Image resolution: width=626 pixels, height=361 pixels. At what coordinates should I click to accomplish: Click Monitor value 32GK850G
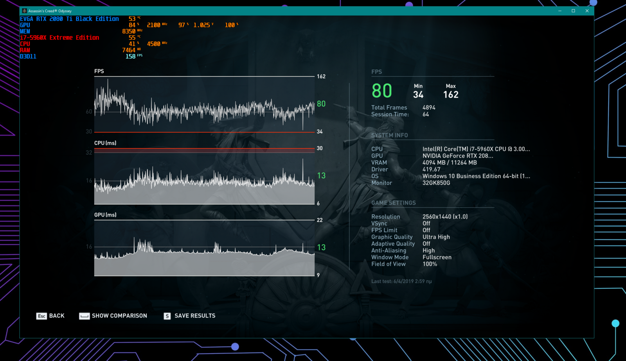pos(436,183)
